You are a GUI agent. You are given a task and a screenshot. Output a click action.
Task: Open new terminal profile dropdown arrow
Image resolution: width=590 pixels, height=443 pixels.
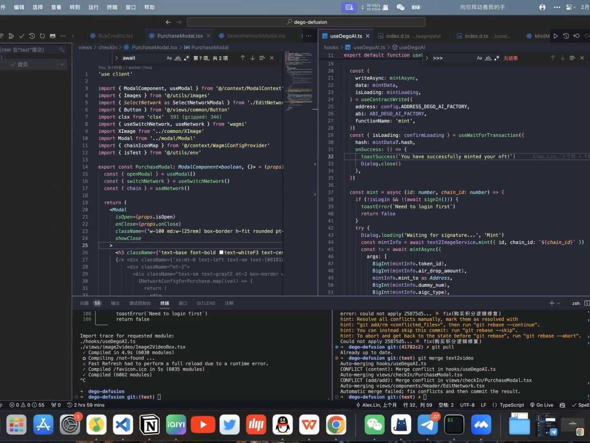tap(558, 303)
